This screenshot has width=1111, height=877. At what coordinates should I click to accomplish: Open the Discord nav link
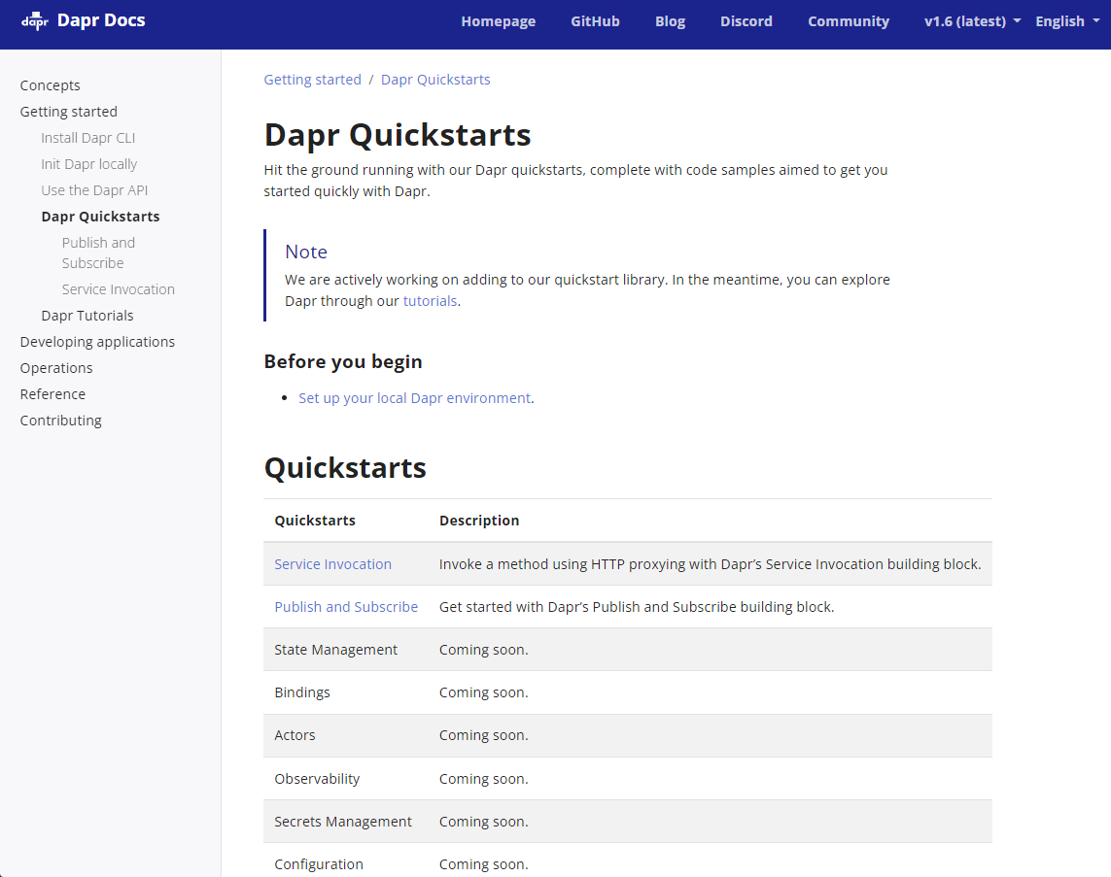(x=746, y=21)
